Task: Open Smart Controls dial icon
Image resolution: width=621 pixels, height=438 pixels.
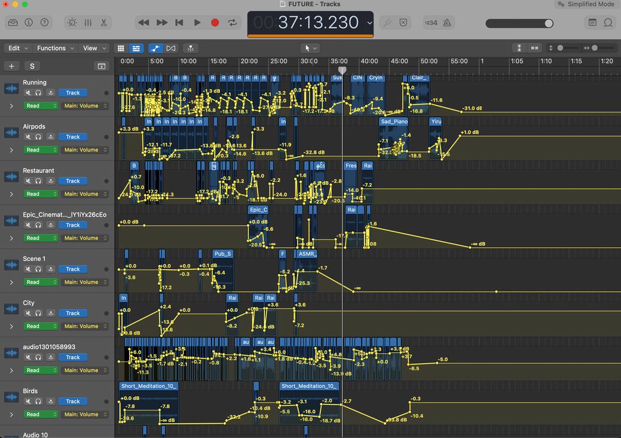Action: (x=72, y=23)
